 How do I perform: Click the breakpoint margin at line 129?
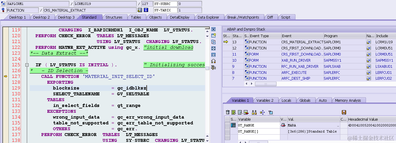[5, 88]
